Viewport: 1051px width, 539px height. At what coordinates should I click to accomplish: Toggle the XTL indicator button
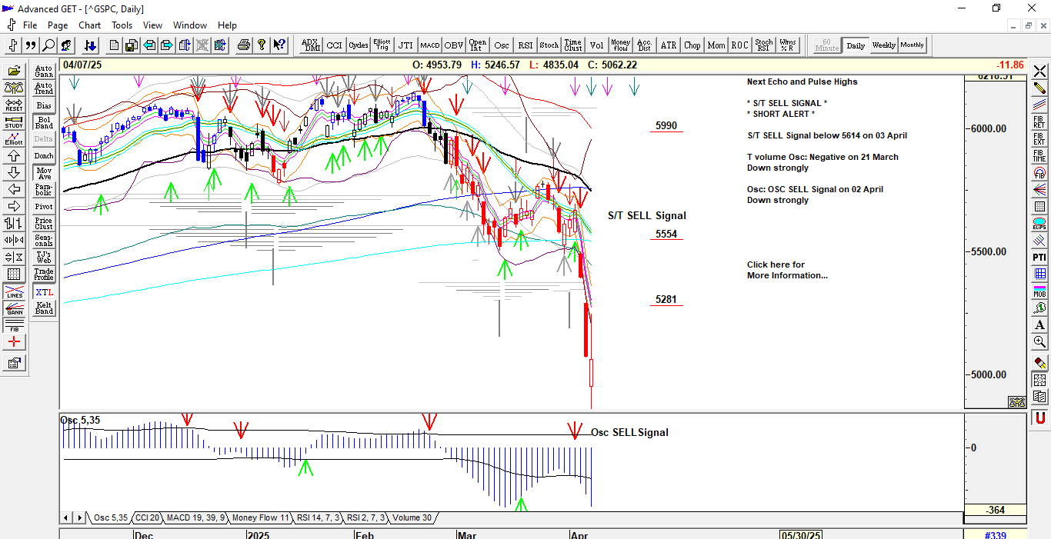click(x=44, y=292)
